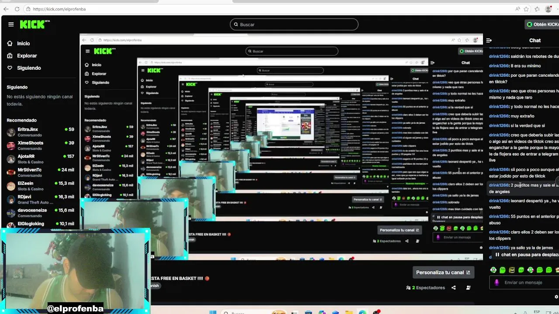Open chat settings gear icon

pyautogui.click(x=556, y=297)
